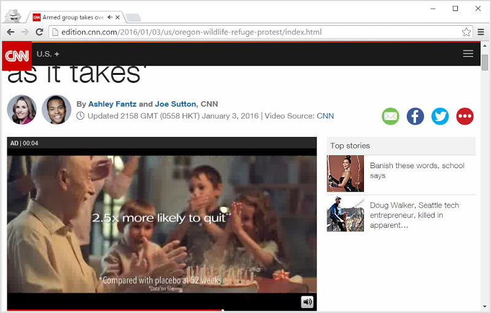Select the Armed group takes over tab

click(74, 17)
